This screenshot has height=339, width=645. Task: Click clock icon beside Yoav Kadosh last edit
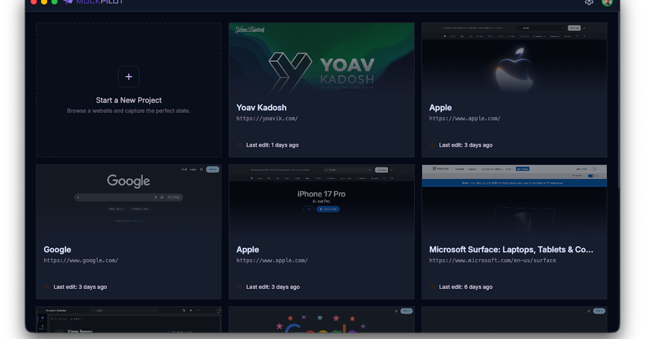[x=240, y=145]
